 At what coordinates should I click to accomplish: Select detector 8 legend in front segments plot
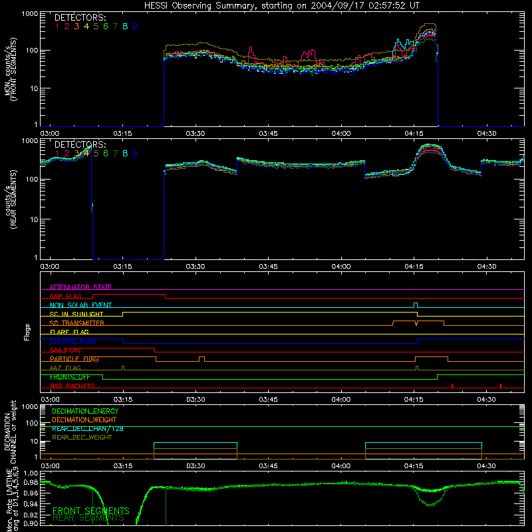tap(125, 27)
